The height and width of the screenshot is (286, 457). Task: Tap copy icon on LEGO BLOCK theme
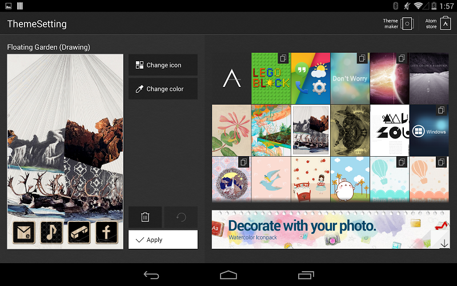(x=283, y=58)
